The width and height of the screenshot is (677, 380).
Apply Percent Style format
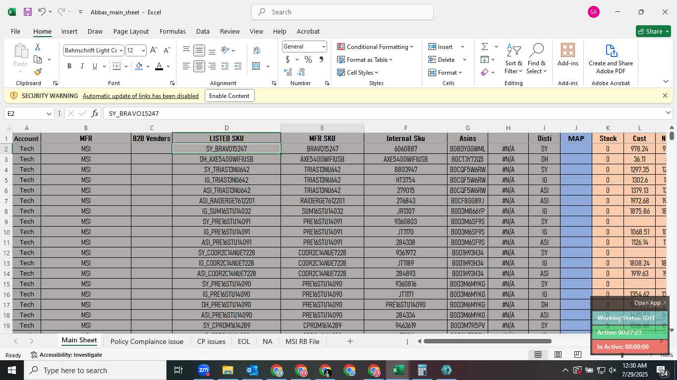point(308,59)
